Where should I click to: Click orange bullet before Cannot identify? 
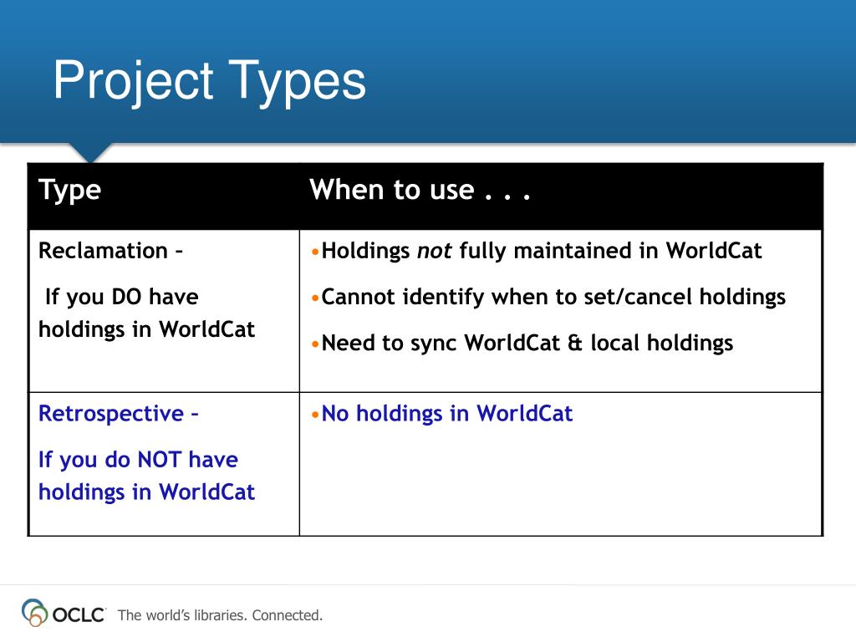point(315,298)
